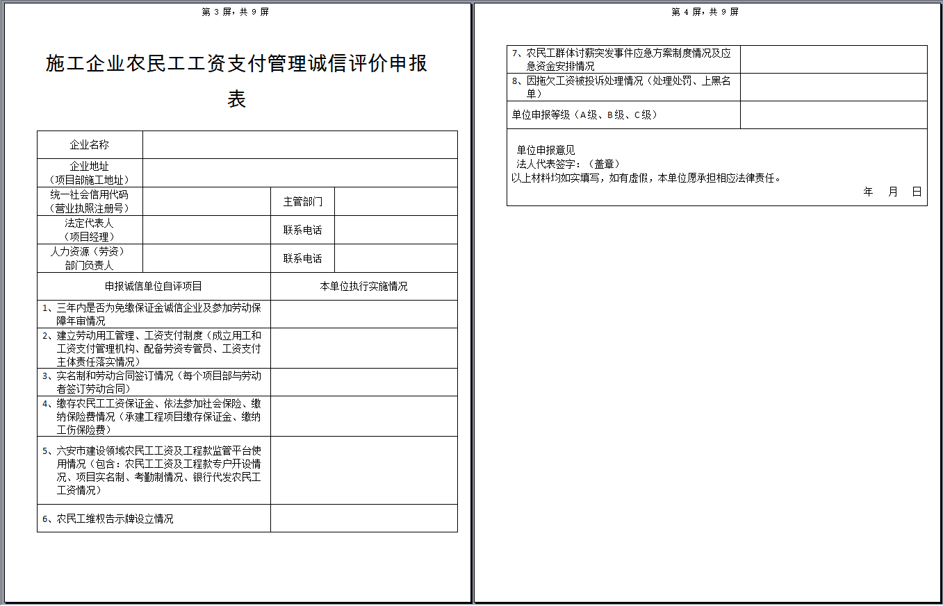Click item 8 因拖欠工资被投诉处理情况

click(x=624, y=87)
